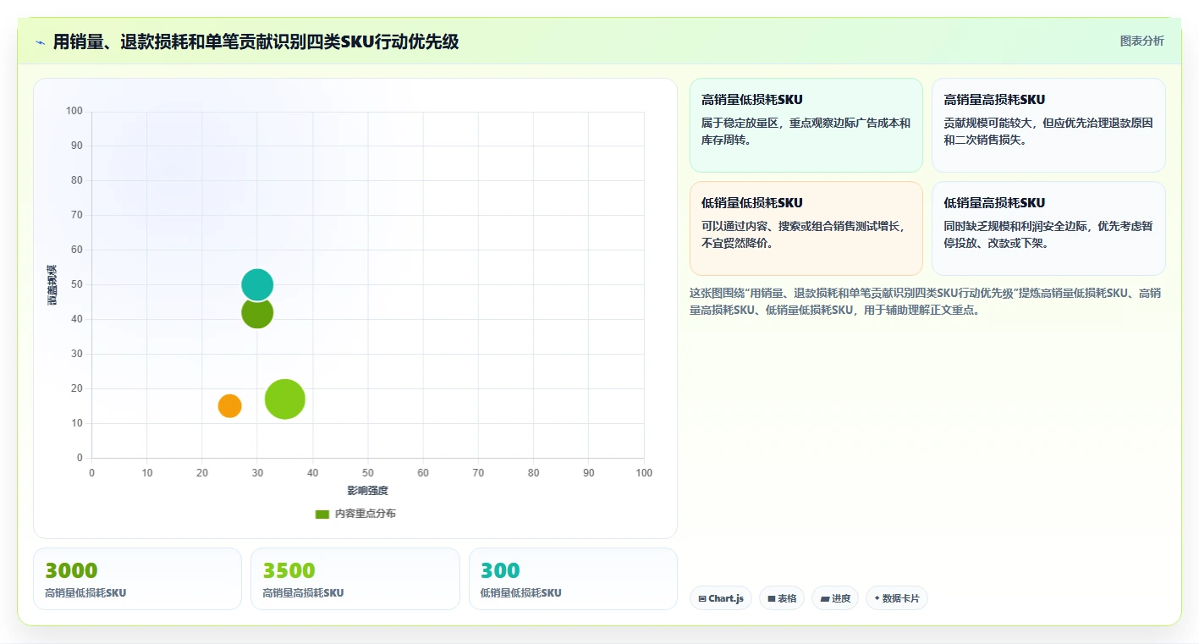Image resolution: width=1199 pixels, height=644 pixels.
Task: Open the 高销量低损耗SKU description card
Action: click(x=806, y=125)
